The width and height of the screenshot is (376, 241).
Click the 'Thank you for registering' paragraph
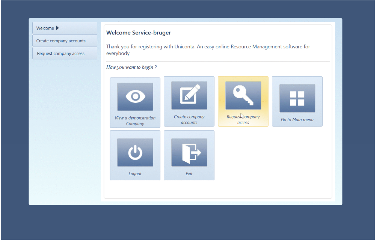point(208,50)
